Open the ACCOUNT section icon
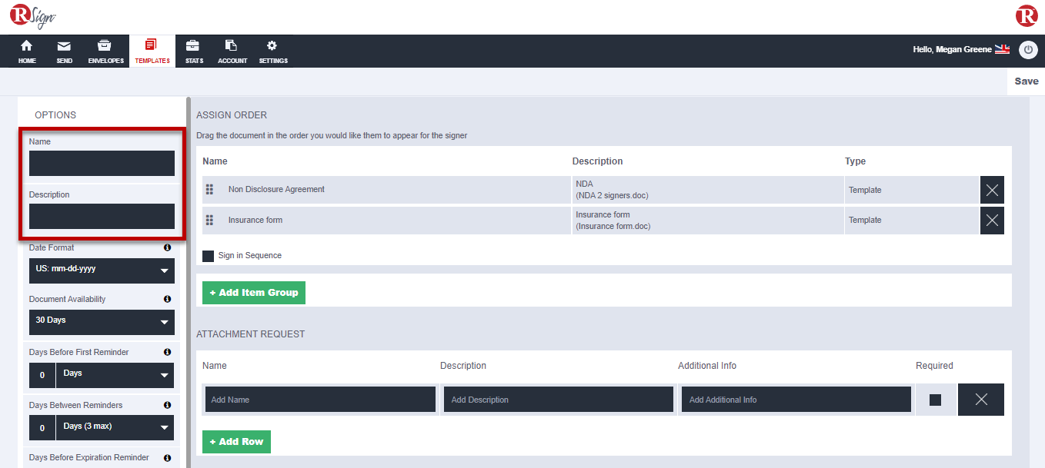The image size is (1045, 468). click(x=232, y=51)
